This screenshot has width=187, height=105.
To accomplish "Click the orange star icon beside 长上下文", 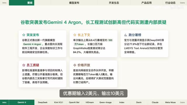I will pos(75,35).
